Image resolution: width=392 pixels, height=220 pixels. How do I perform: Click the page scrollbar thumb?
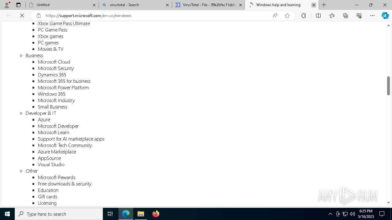tap(388, 86)
